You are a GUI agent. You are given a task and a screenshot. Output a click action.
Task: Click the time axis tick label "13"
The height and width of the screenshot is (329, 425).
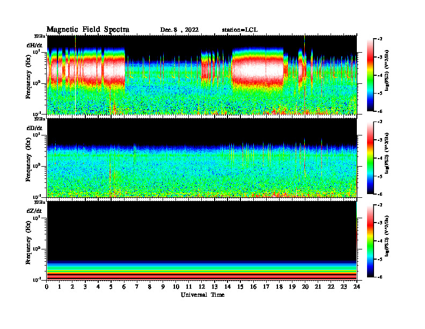[x=215, y=287]
